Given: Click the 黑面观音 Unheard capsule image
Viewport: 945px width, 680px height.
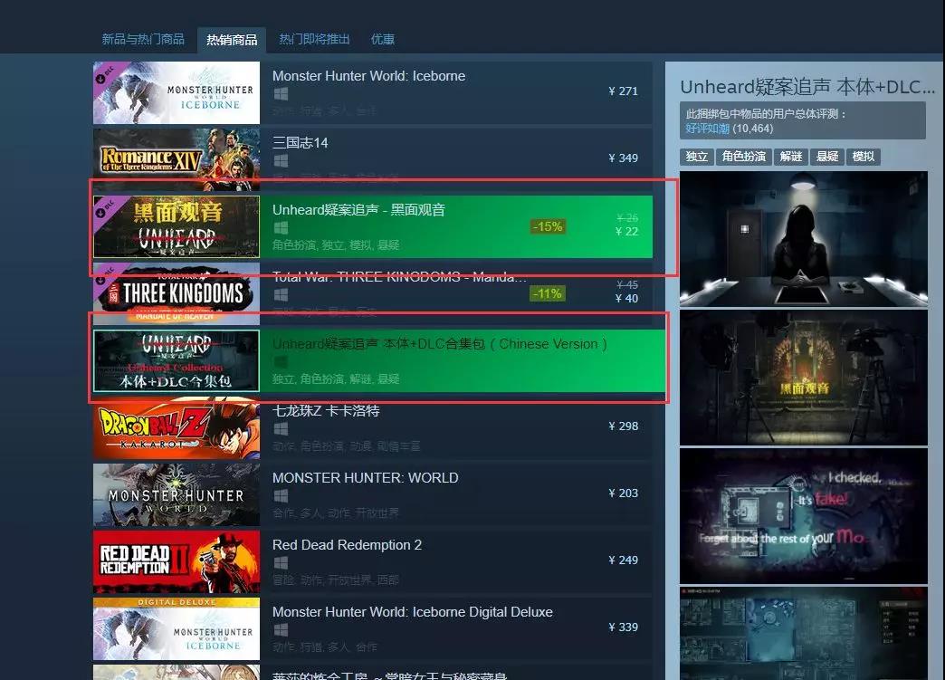Looking at the screenshot, I should 177,226.
